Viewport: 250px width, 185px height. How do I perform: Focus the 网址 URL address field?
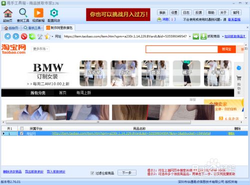point(125,36)
